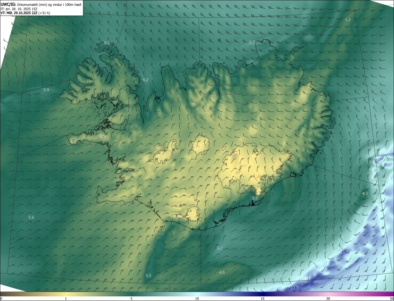Click the 4.0 value label
Screen dimensions: 394x301
(222, 273)
